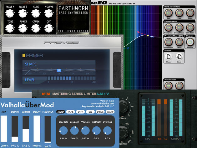This screenshot has width=197, height=148.
Task: Open the EQ tab in ÜberMod
Action: point(90,112)
